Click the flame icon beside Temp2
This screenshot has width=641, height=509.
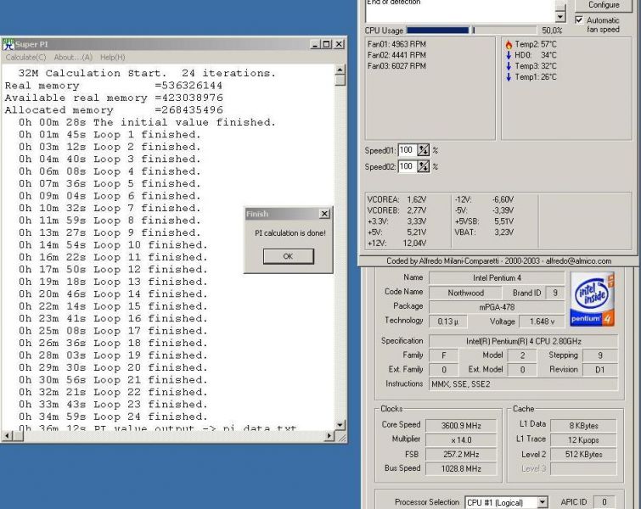pos(509,44)
